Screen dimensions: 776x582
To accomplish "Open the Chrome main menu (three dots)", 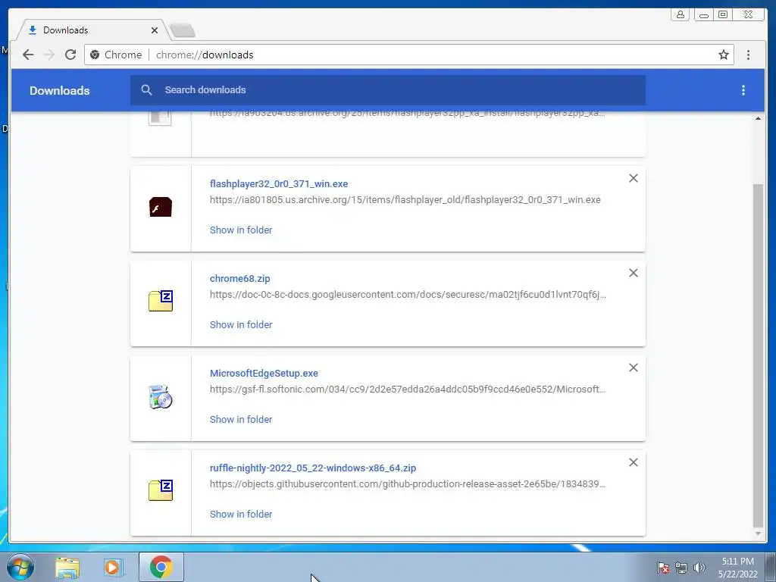I will pos(748,55).
